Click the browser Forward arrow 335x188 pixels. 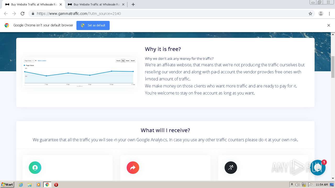(x=14, y=14)
